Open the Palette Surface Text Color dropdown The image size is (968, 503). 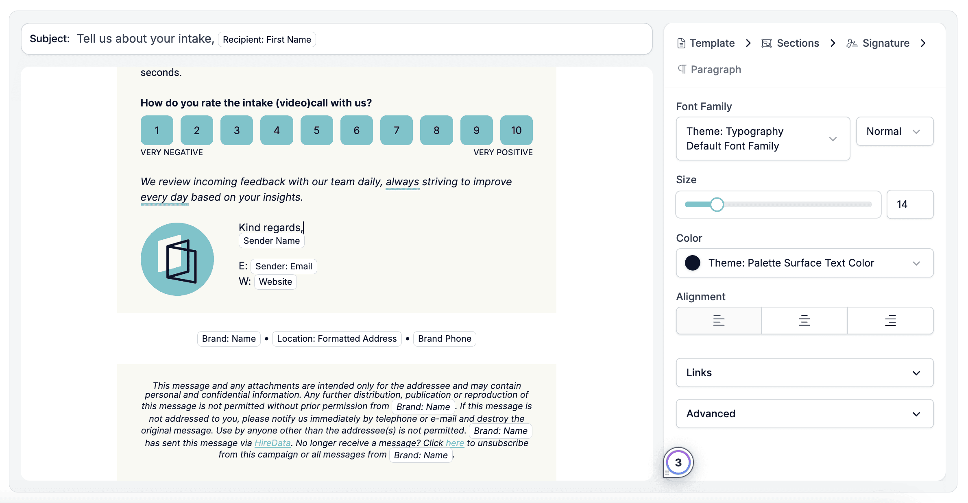[x=804, y=263]
